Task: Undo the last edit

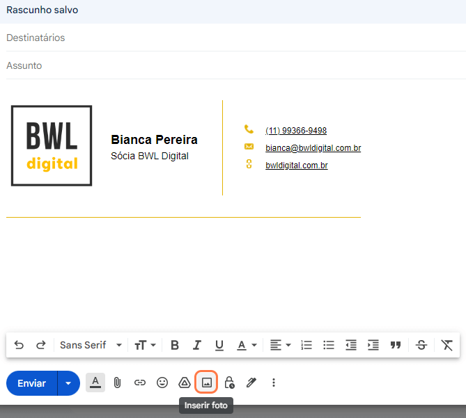Action: (x=19, y=345)
